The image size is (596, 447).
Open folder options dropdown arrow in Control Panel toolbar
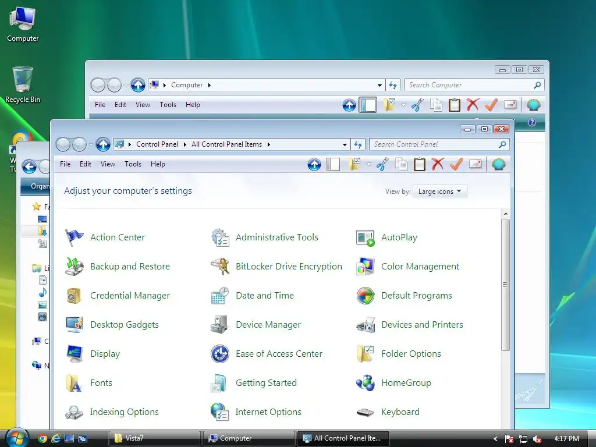(x=368, y=164)
